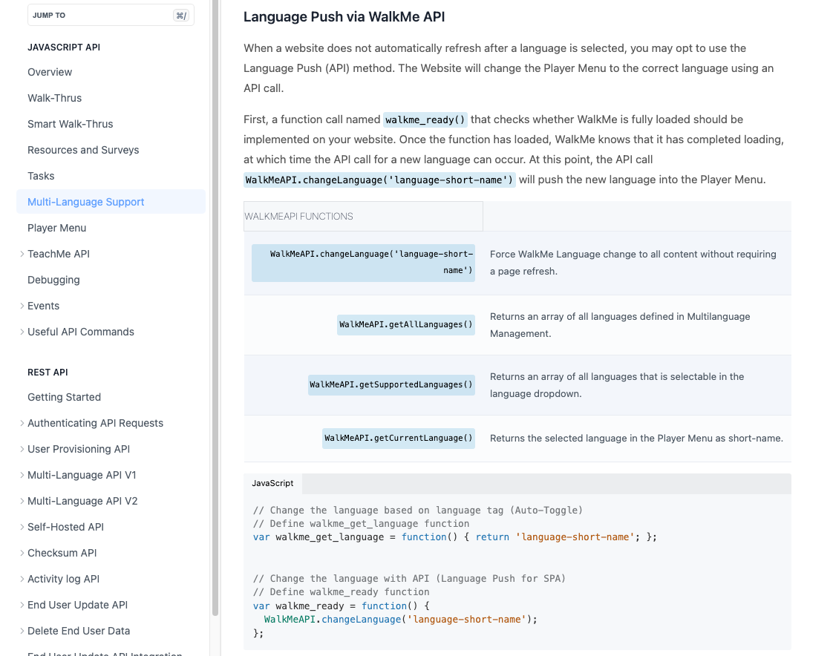Expand Authenticating API Requests section
The image size is (833, 656).
[x=22, y=423]
